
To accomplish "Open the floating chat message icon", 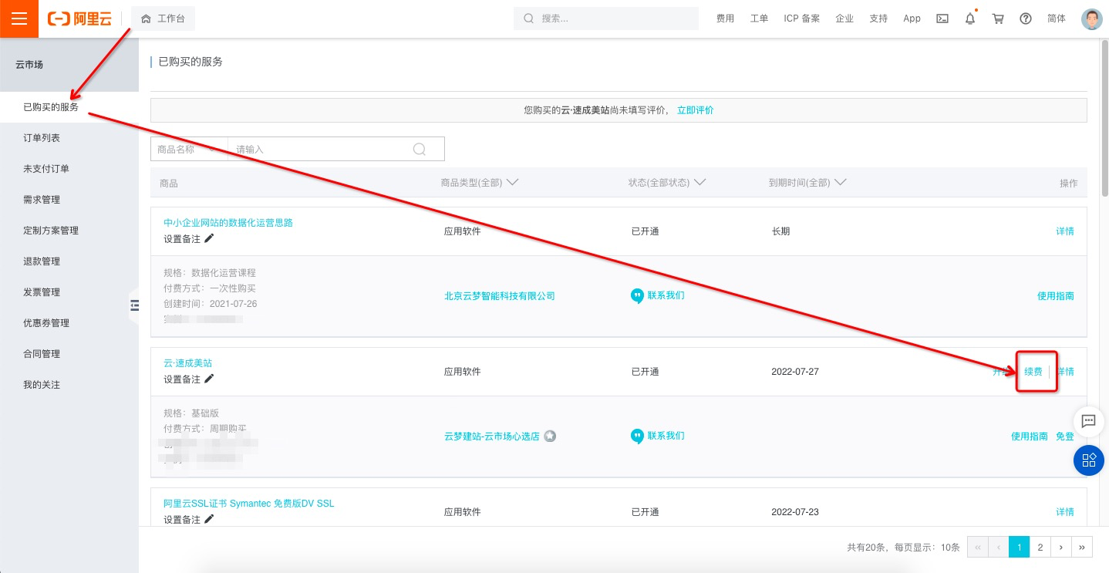I will (x=1088, y=421).
